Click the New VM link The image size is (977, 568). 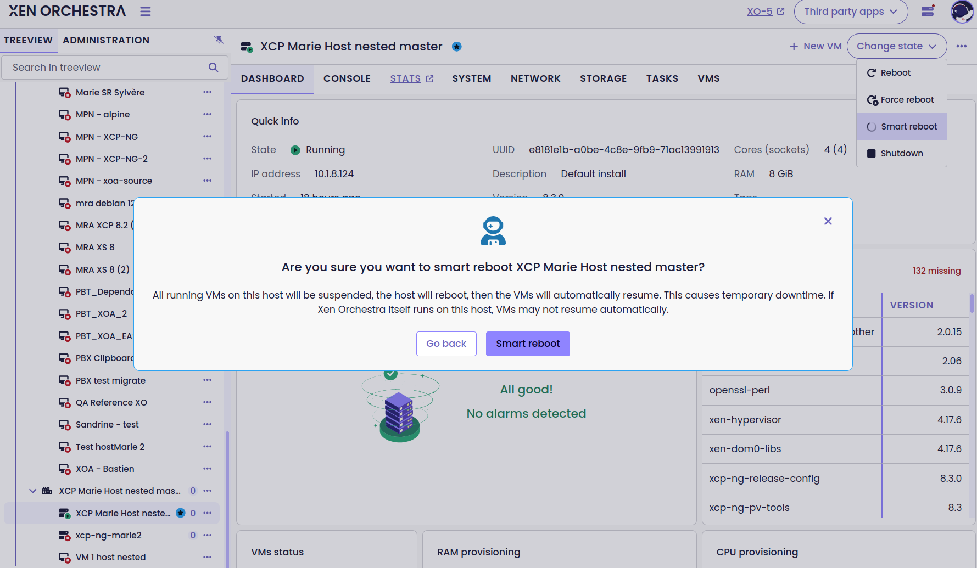[x=816, y=46]
